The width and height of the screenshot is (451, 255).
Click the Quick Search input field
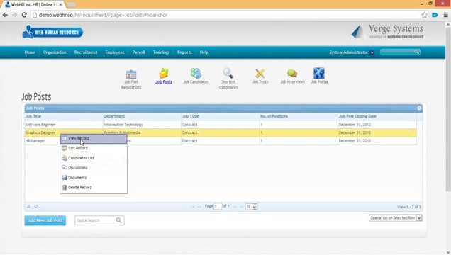(96, 220)
